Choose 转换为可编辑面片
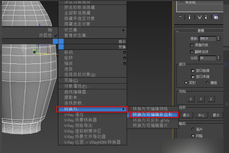 pos(150,125)
